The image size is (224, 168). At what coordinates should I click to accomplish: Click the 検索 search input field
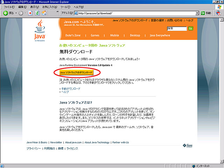tap(177, 29)
